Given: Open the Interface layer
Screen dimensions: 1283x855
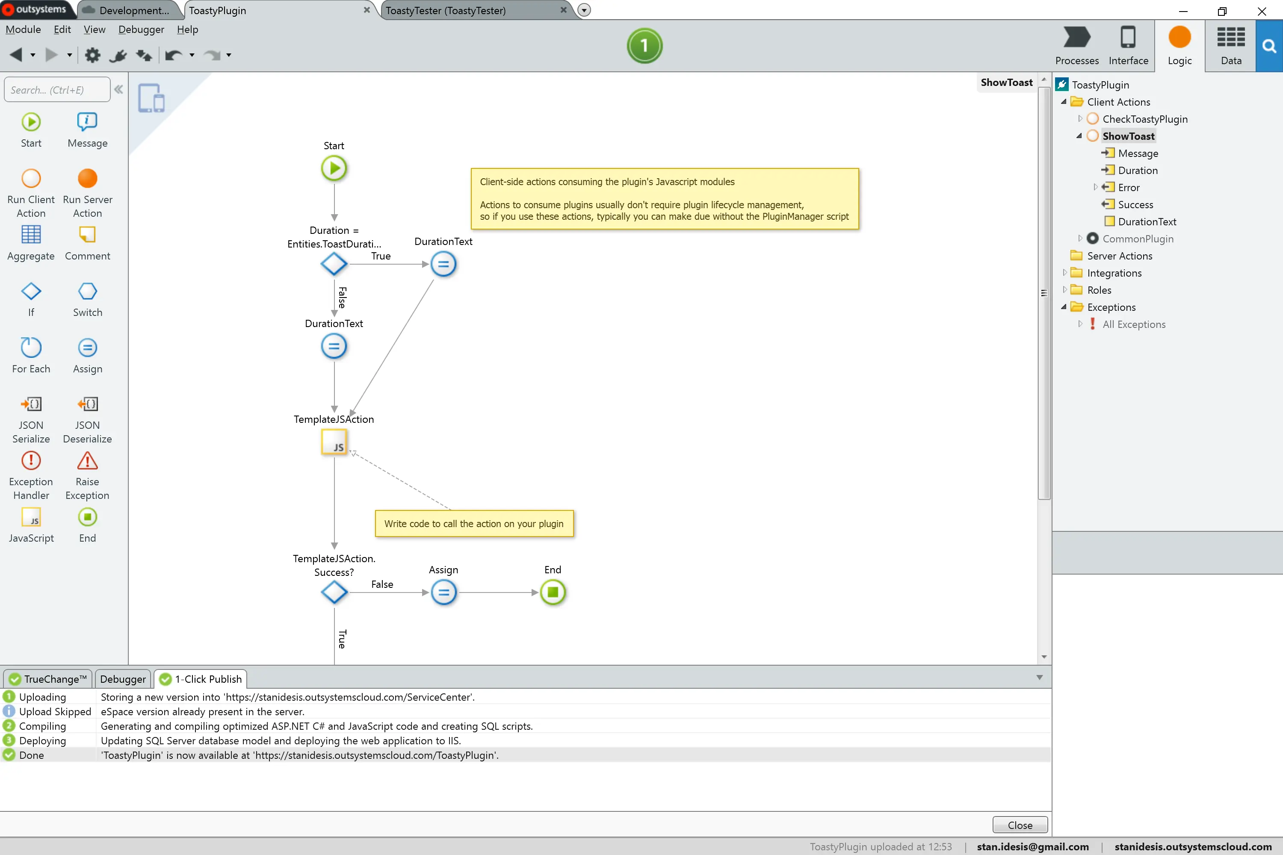Looking at the screenshot, I should click(1128, 46).
